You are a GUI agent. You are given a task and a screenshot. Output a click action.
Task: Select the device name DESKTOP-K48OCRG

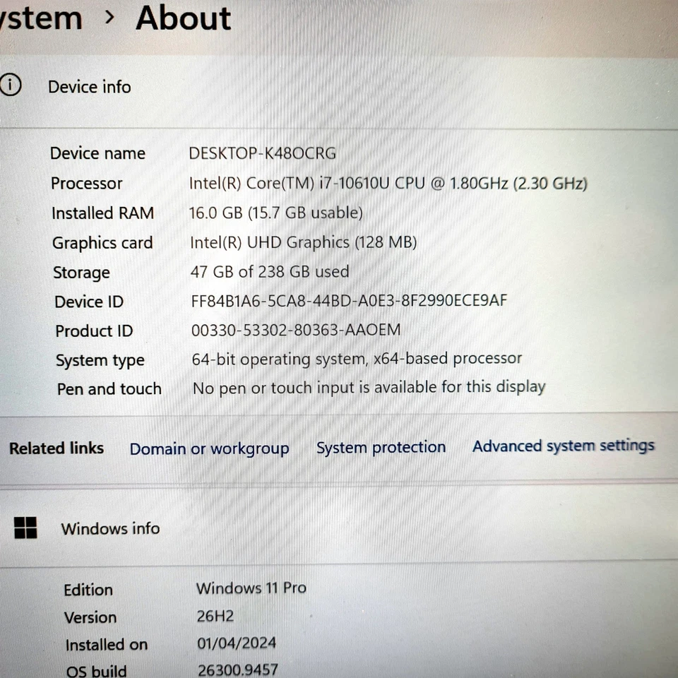point(263,153)
